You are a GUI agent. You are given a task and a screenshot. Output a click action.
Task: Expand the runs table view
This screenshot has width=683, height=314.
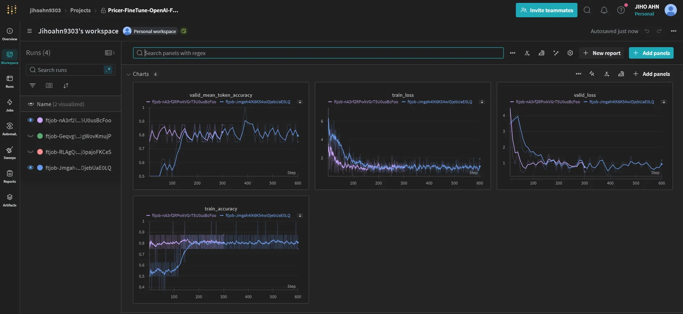(x=110, y=53)
